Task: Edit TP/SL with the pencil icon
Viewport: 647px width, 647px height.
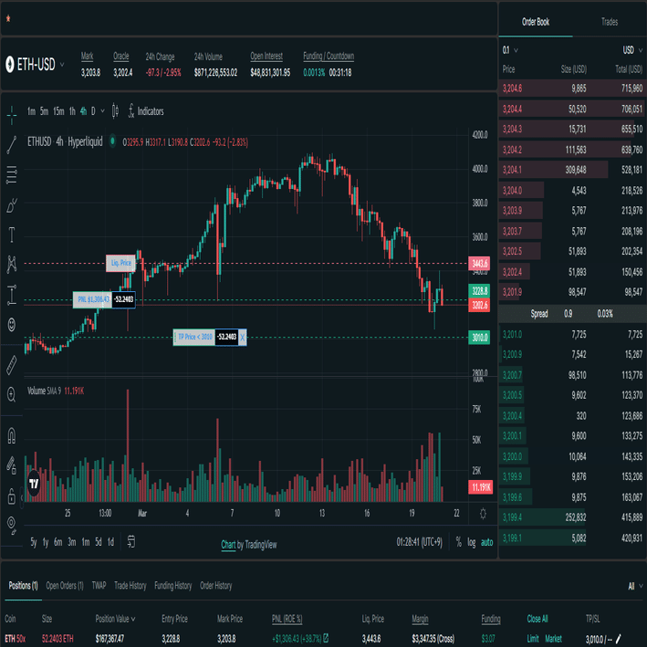Action: pyautogui.click(x=618, y=639)
